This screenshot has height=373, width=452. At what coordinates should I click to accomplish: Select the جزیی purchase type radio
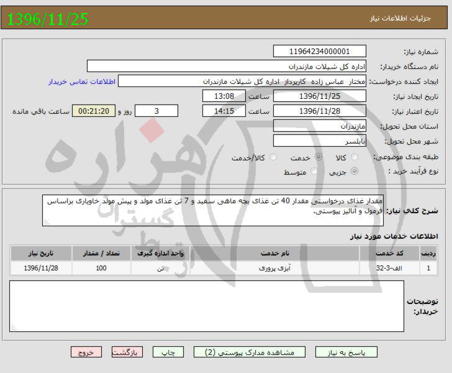[x=354, y=171]
